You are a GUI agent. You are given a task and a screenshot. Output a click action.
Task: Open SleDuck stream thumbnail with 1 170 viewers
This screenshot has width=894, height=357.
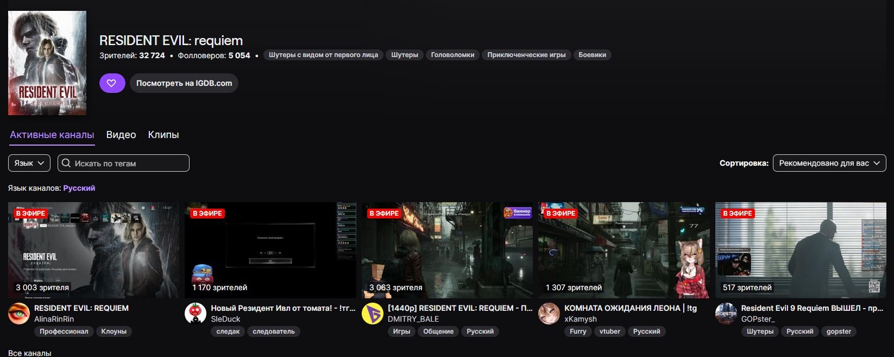270,250
